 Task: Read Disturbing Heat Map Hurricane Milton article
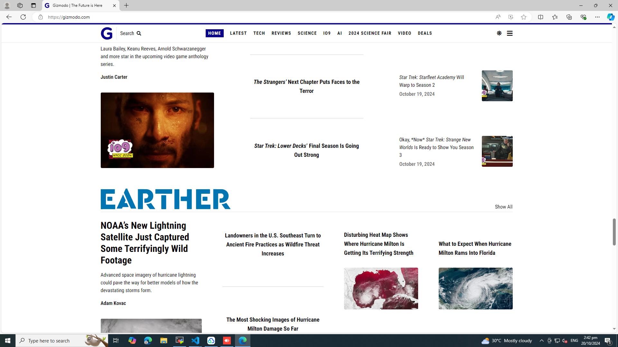click(379, 244)
